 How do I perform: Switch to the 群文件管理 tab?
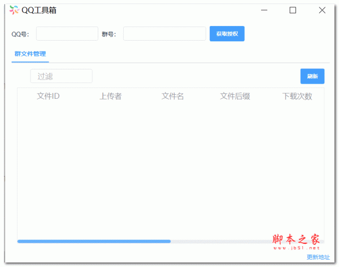[x=31, y=54]
